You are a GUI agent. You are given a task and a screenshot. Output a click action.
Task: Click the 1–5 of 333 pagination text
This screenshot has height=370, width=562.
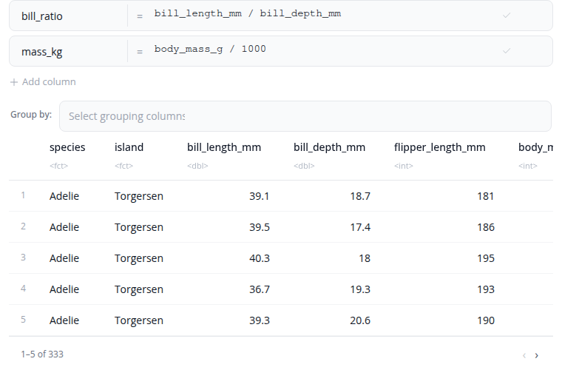[x=42, y=354]
